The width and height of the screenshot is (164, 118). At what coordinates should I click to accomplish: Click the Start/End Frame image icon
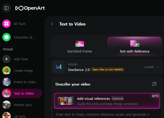pyautogui.click(x=80, y=44)
